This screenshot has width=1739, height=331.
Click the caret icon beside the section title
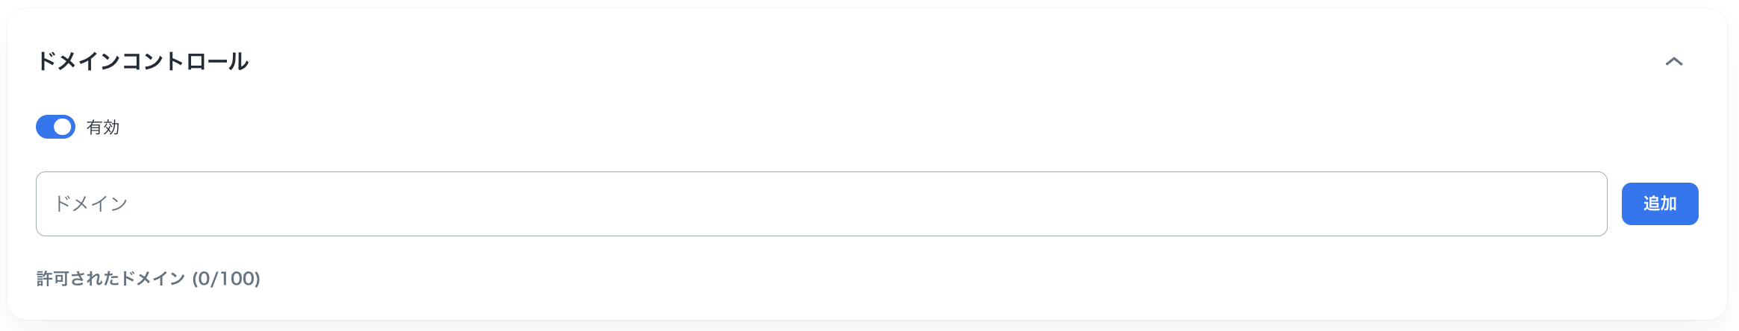1673,62
